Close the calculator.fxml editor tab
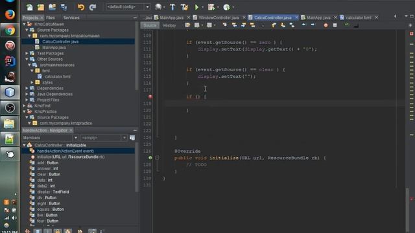Screen dimensions: 415x233 [x=376, y=17]
